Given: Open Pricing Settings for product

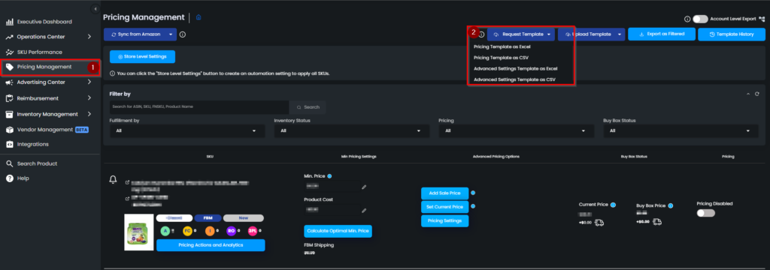Looking at the screenshot, I should tap(445, 221).
